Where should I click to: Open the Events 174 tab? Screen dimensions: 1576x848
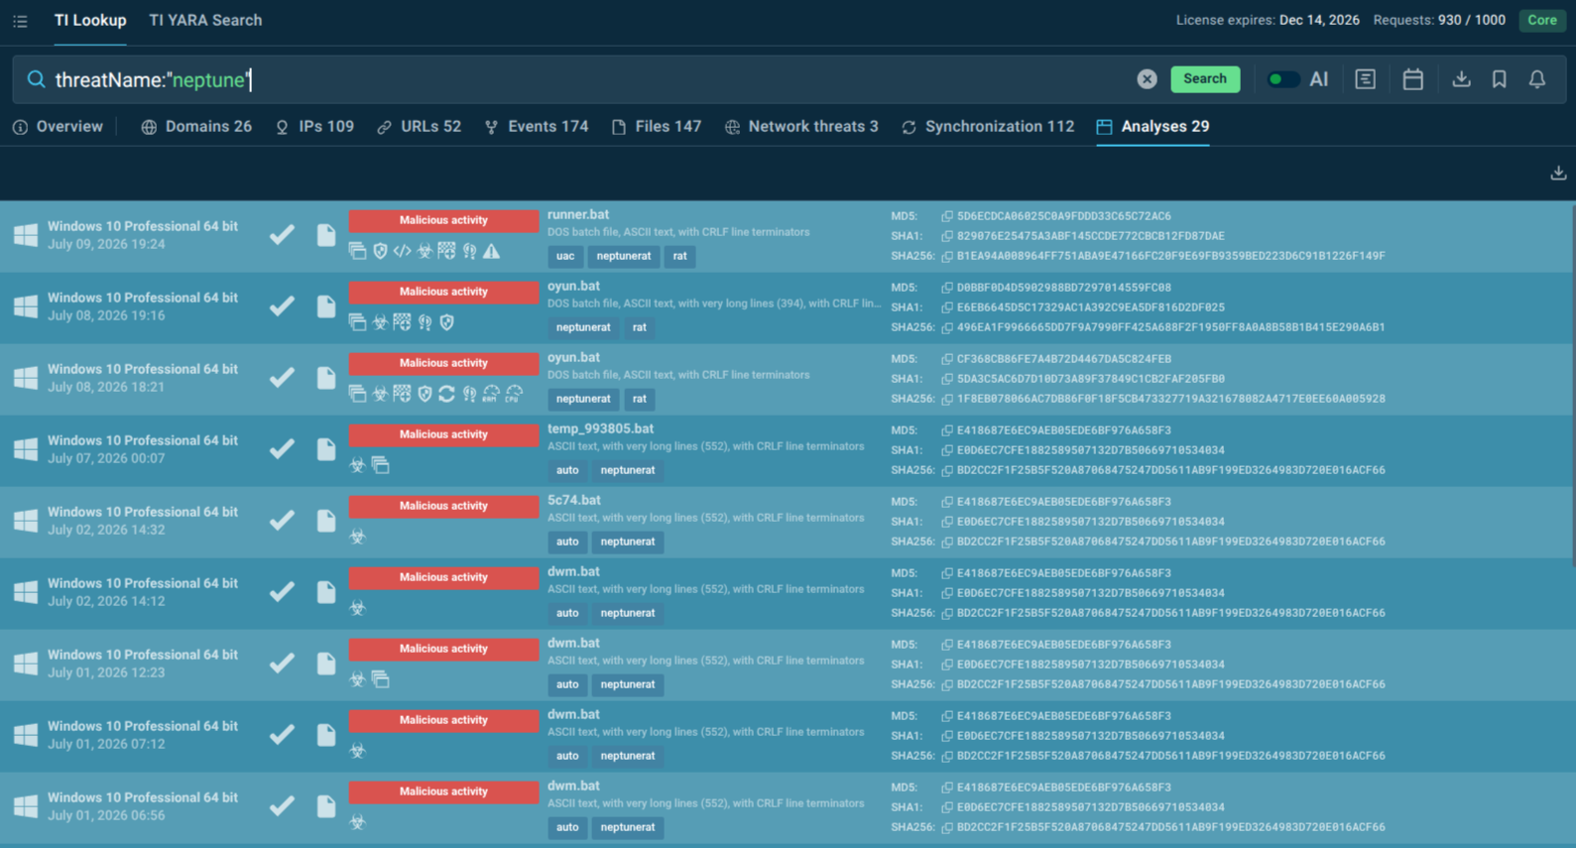tap(537, 127)
